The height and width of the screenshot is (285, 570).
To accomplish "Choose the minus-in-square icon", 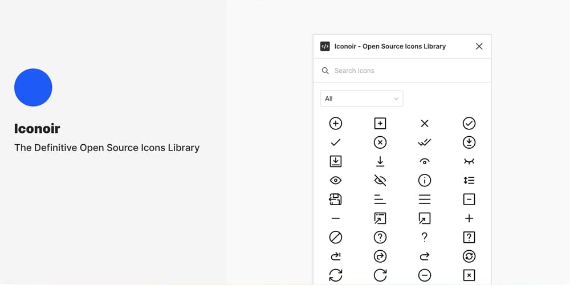I will [x=469, y=199].
